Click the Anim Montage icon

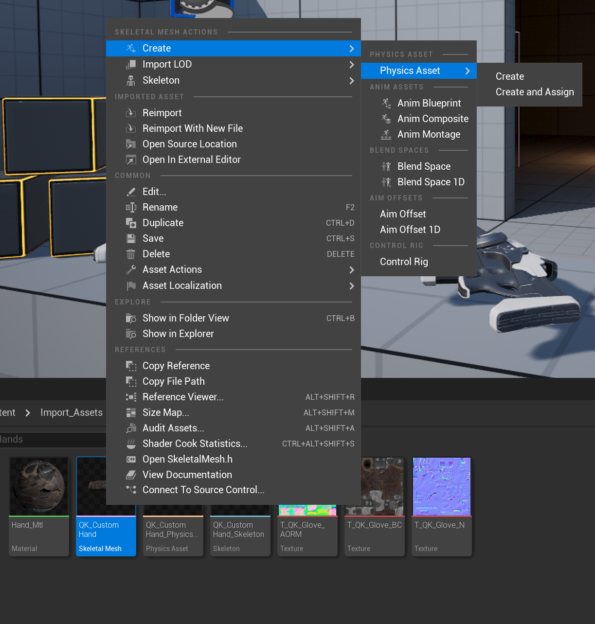point(386,134)
